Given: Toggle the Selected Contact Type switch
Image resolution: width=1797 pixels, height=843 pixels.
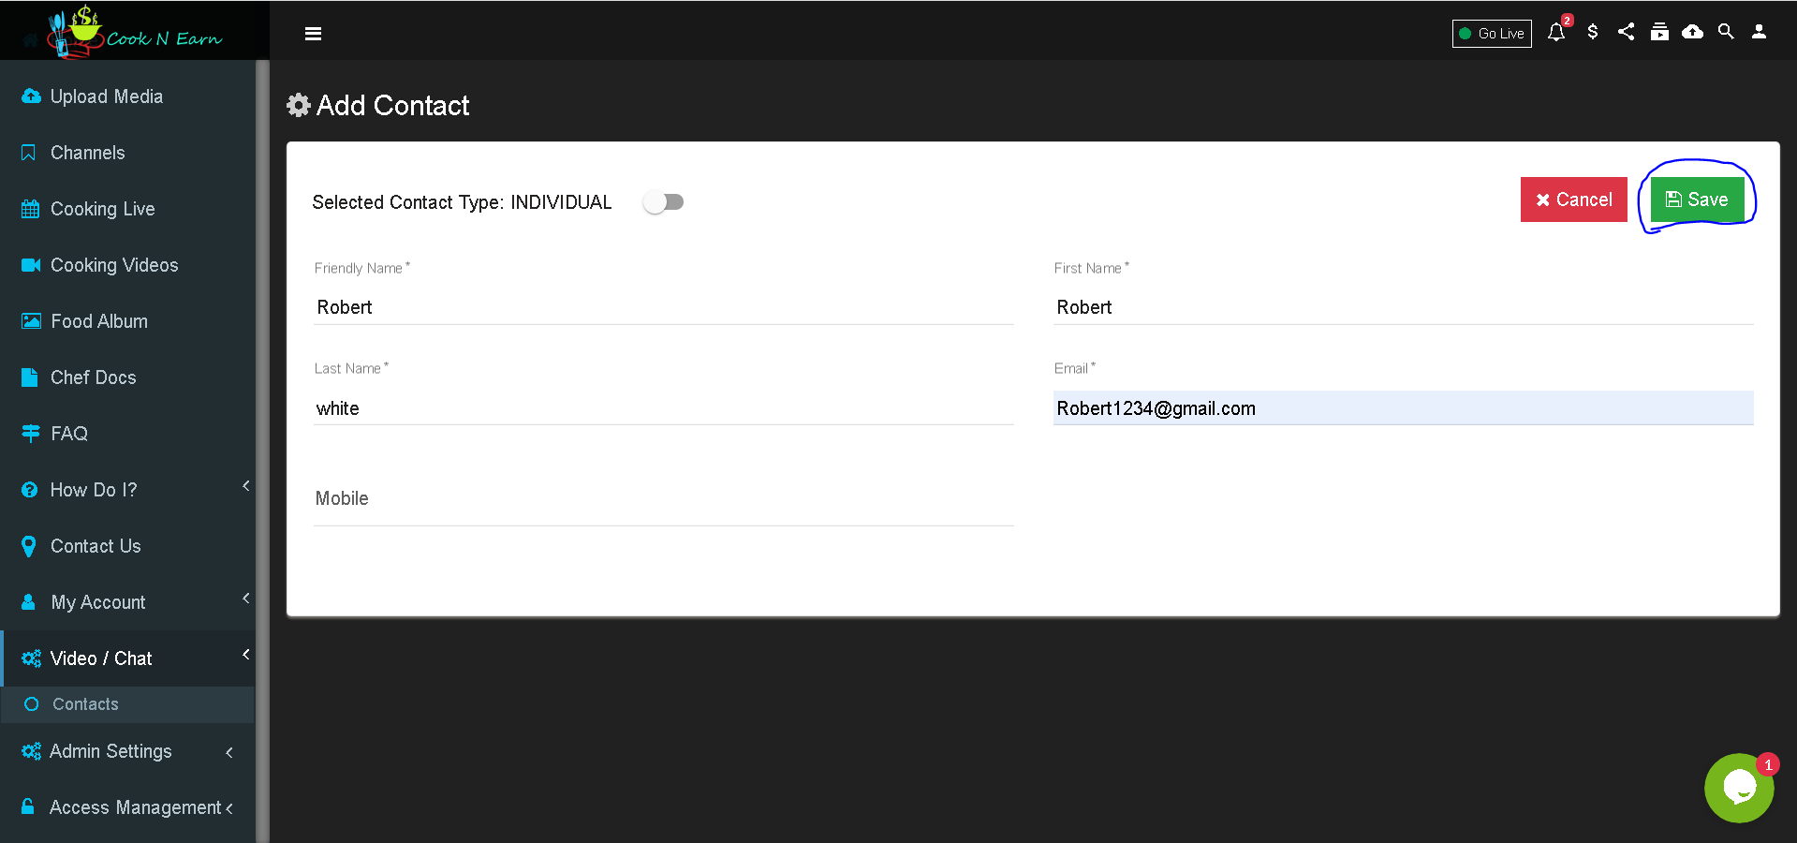Looking at the screenshot, I should tap(664, 202).
